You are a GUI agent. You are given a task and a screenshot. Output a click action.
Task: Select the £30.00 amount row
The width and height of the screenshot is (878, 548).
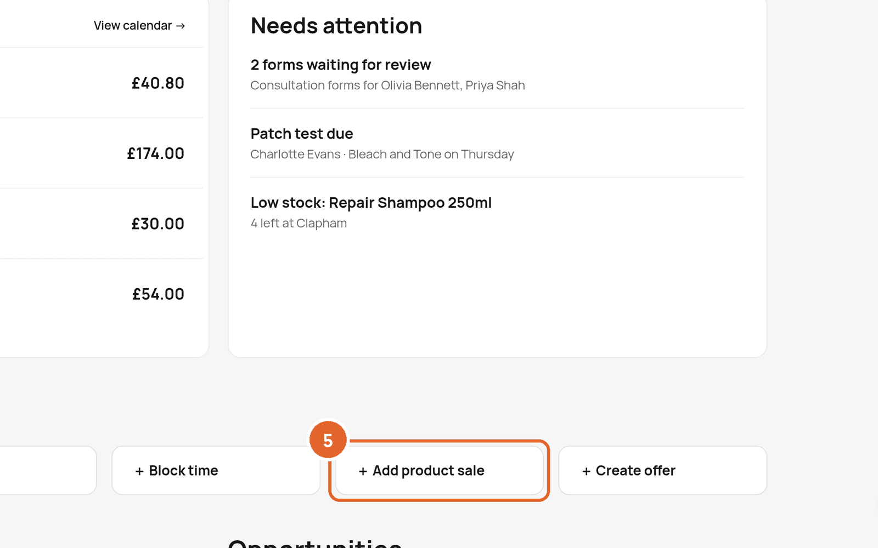coord(102,224)
